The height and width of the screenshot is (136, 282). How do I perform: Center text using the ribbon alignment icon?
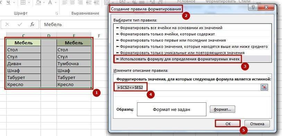pyautogui.click(x=72, y=2)
